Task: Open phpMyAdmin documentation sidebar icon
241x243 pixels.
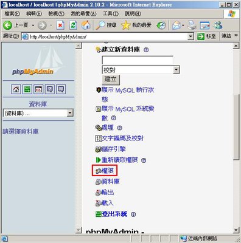Action: coord(50,89)
